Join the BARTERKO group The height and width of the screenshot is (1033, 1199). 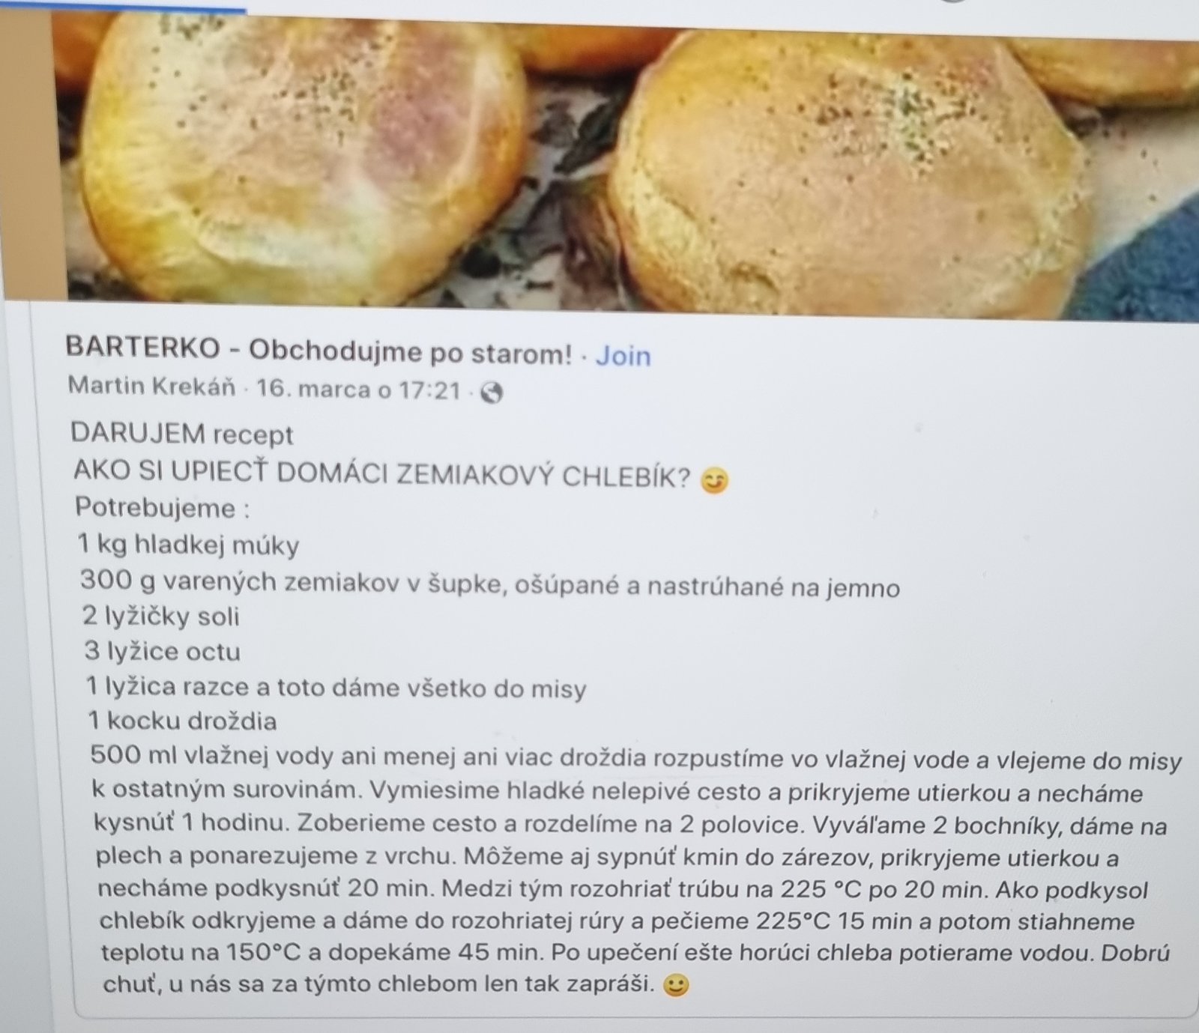[623, 355]
